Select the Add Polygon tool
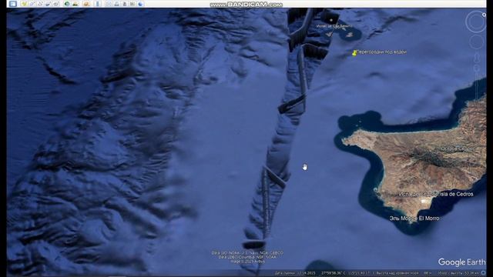The height and width of the screenshot is (277, 493). pos(32,4)
